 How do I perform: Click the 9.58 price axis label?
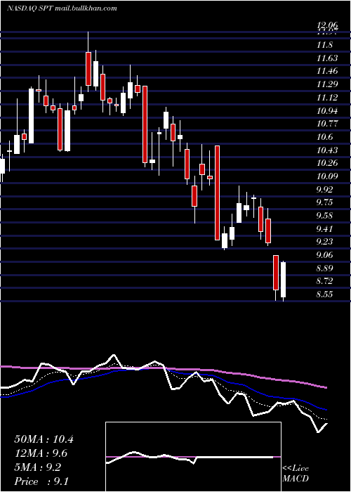[324, 216]
